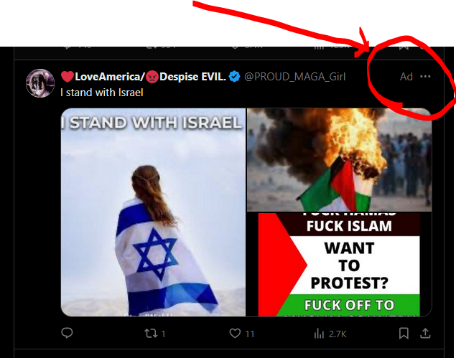This screenshot has width=456, height=358.
Task: Open the poster's round profile avatar
Action: (40, 83)
